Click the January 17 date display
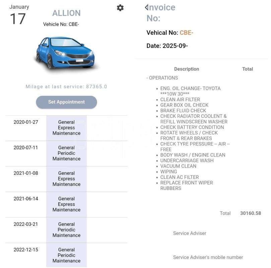This screenshot has width=271, height=268. [x=19, y=15]
